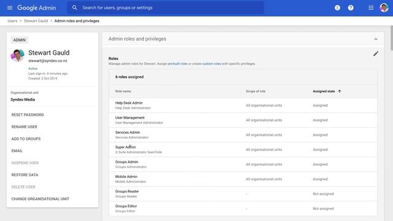Click the Syndeo Media organisational unit
This screenshot has width=393, height=221.
23,99
